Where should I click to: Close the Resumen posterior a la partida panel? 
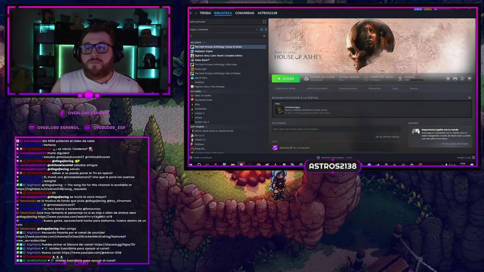point(470,98)
